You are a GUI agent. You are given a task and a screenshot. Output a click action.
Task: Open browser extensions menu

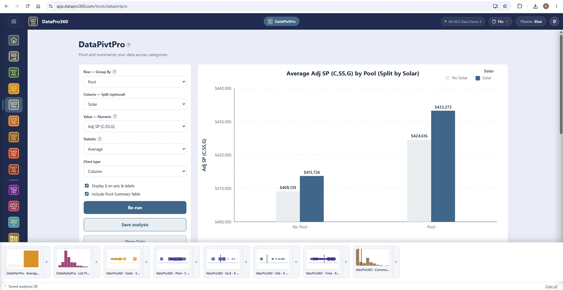click(520, 6)
